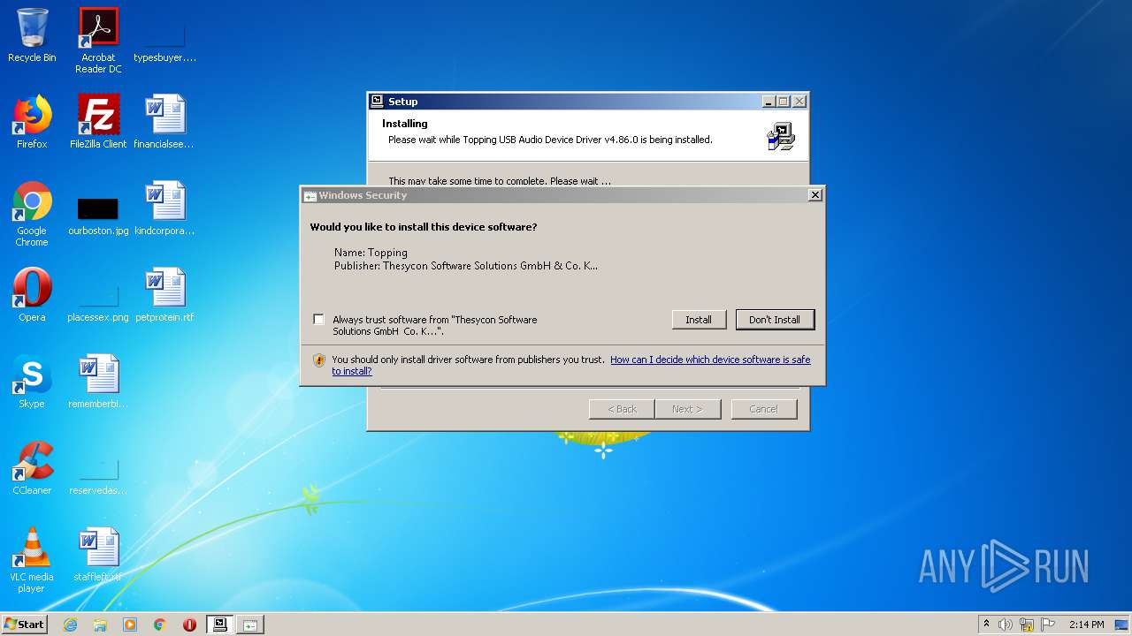
Task: Click Next button in Setup window
Action: pyautogui.click(x=687, y=409)
